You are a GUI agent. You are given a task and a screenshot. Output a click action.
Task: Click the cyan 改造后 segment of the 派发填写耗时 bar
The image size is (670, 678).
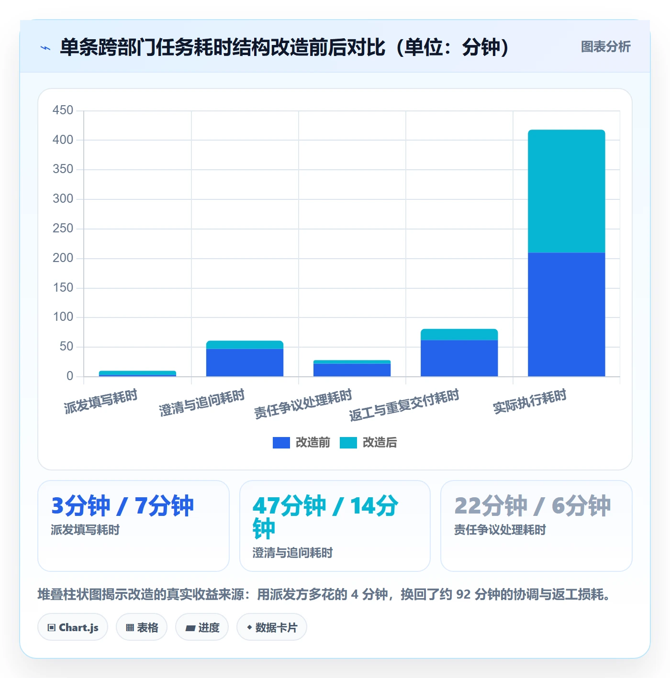(x=137, y=373)
